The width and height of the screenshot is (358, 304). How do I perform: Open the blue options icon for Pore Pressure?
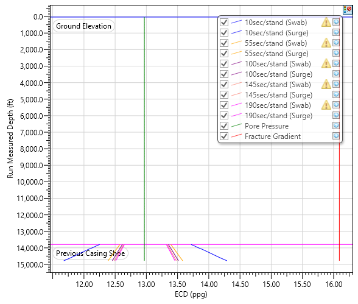pos(336,125)
